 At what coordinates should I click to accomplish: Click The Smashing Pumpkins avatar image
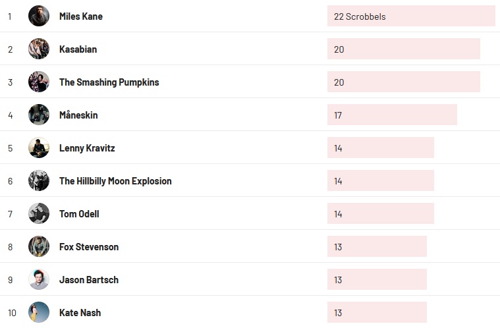tap(39, 82)
